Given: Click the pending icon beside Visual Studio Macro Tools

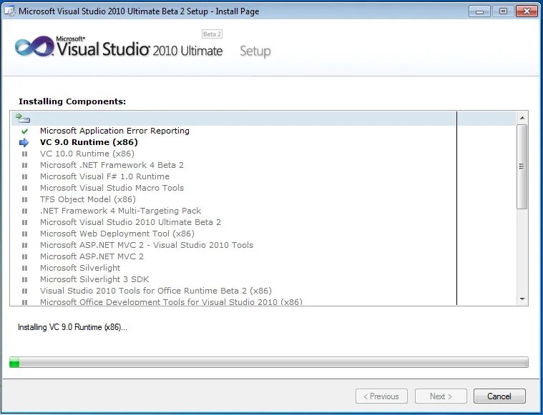Looking at the screenshot, I should pyautogui.click(x=24, y=188).
